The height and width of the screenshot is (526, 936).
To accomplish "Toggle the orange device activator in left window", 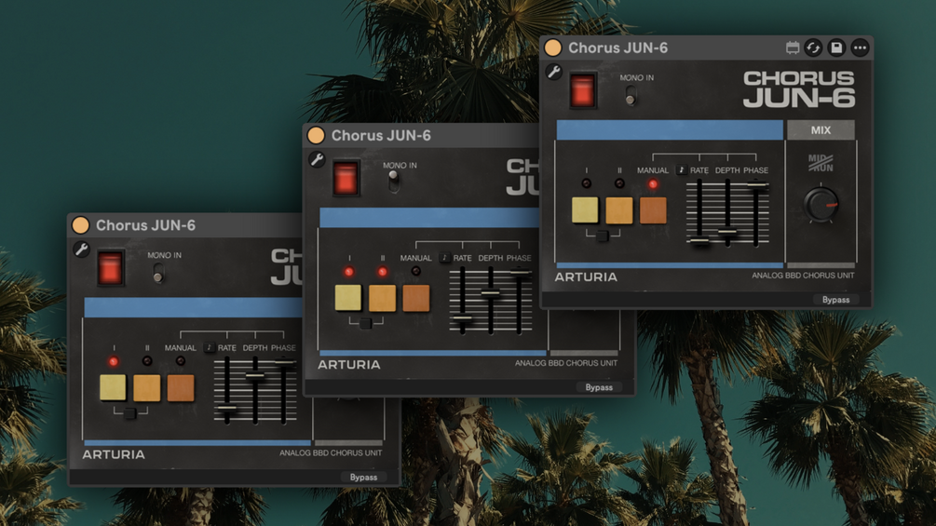I will [x=81, y=225].
